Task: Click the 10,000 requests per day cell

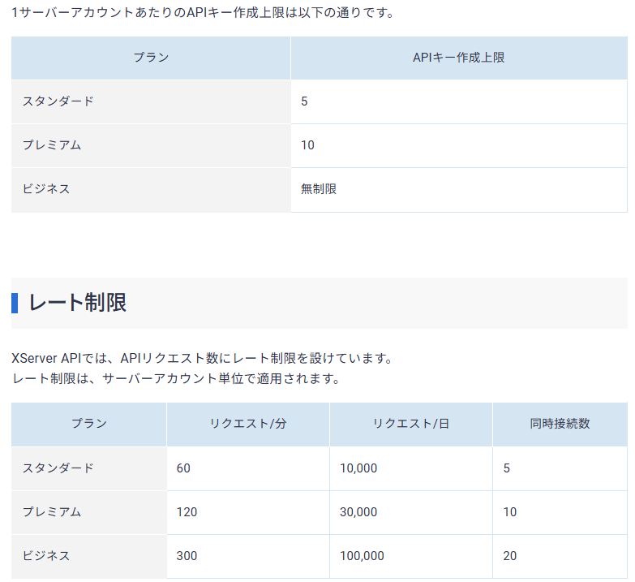Action: pyautogui.click(x=411, y=468)
